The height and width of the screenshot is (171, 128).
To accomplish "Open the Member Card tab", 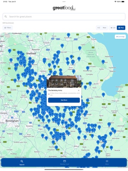I will click(x=65, y=162).
